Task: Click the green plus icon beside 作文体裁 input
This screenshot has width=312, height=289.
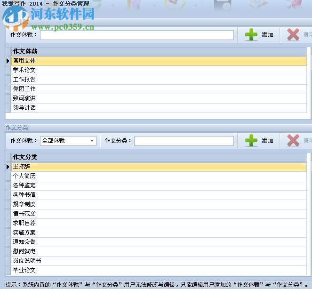Action: (251, 35)
